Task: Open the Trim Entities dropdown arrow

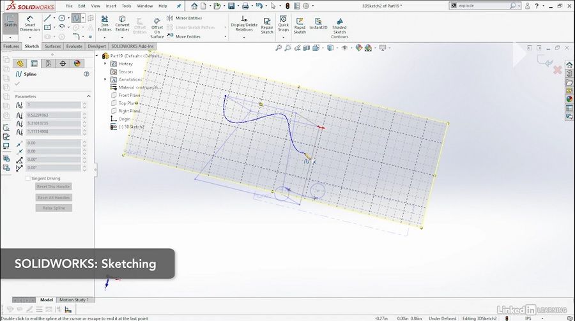Action: 105,37
